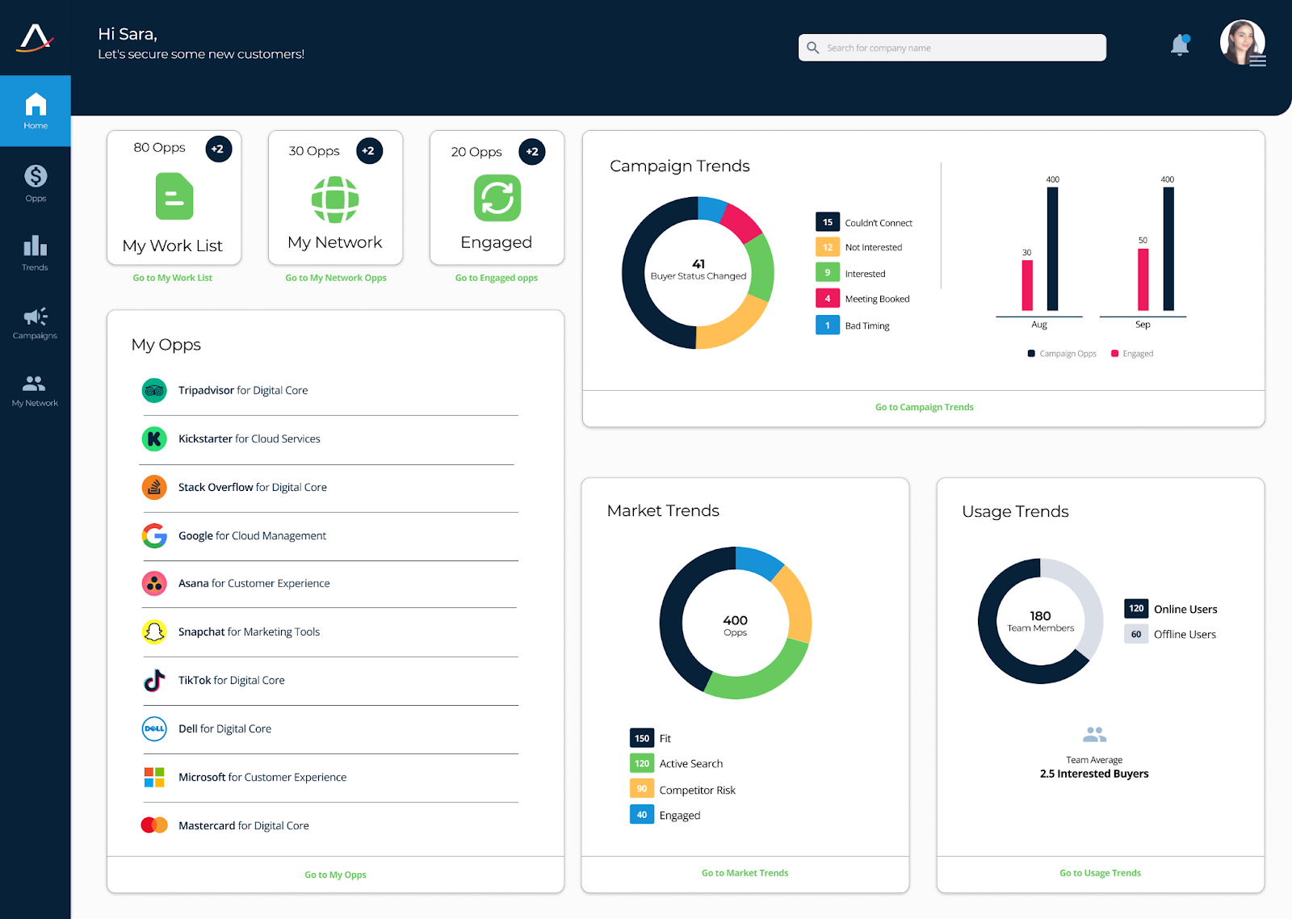Image resolution: width=1292 pixels, height=919 pixels.
Task: Click the TikTok logo icon
Action: (154, 680)
